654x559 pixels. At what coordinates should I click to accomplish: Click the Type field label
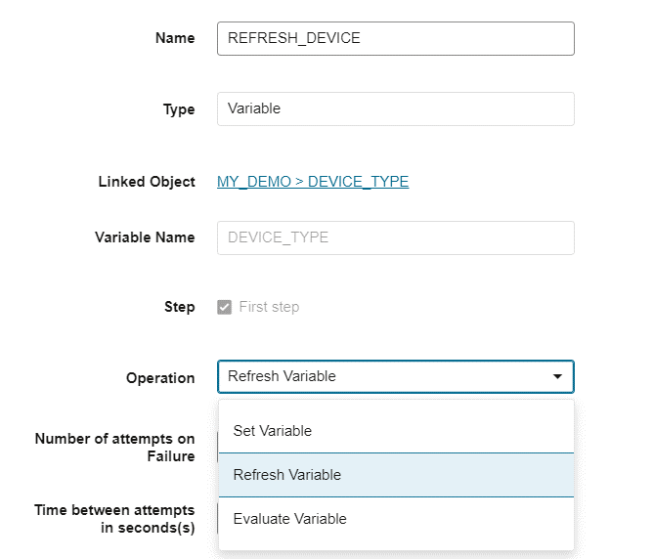pos(179,109)
